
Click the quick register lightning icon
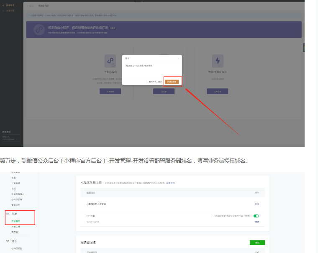coord(218,61)
